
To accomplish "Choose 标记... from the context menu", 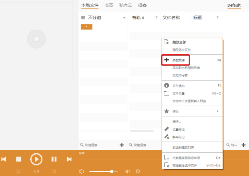I will point(177,122).
